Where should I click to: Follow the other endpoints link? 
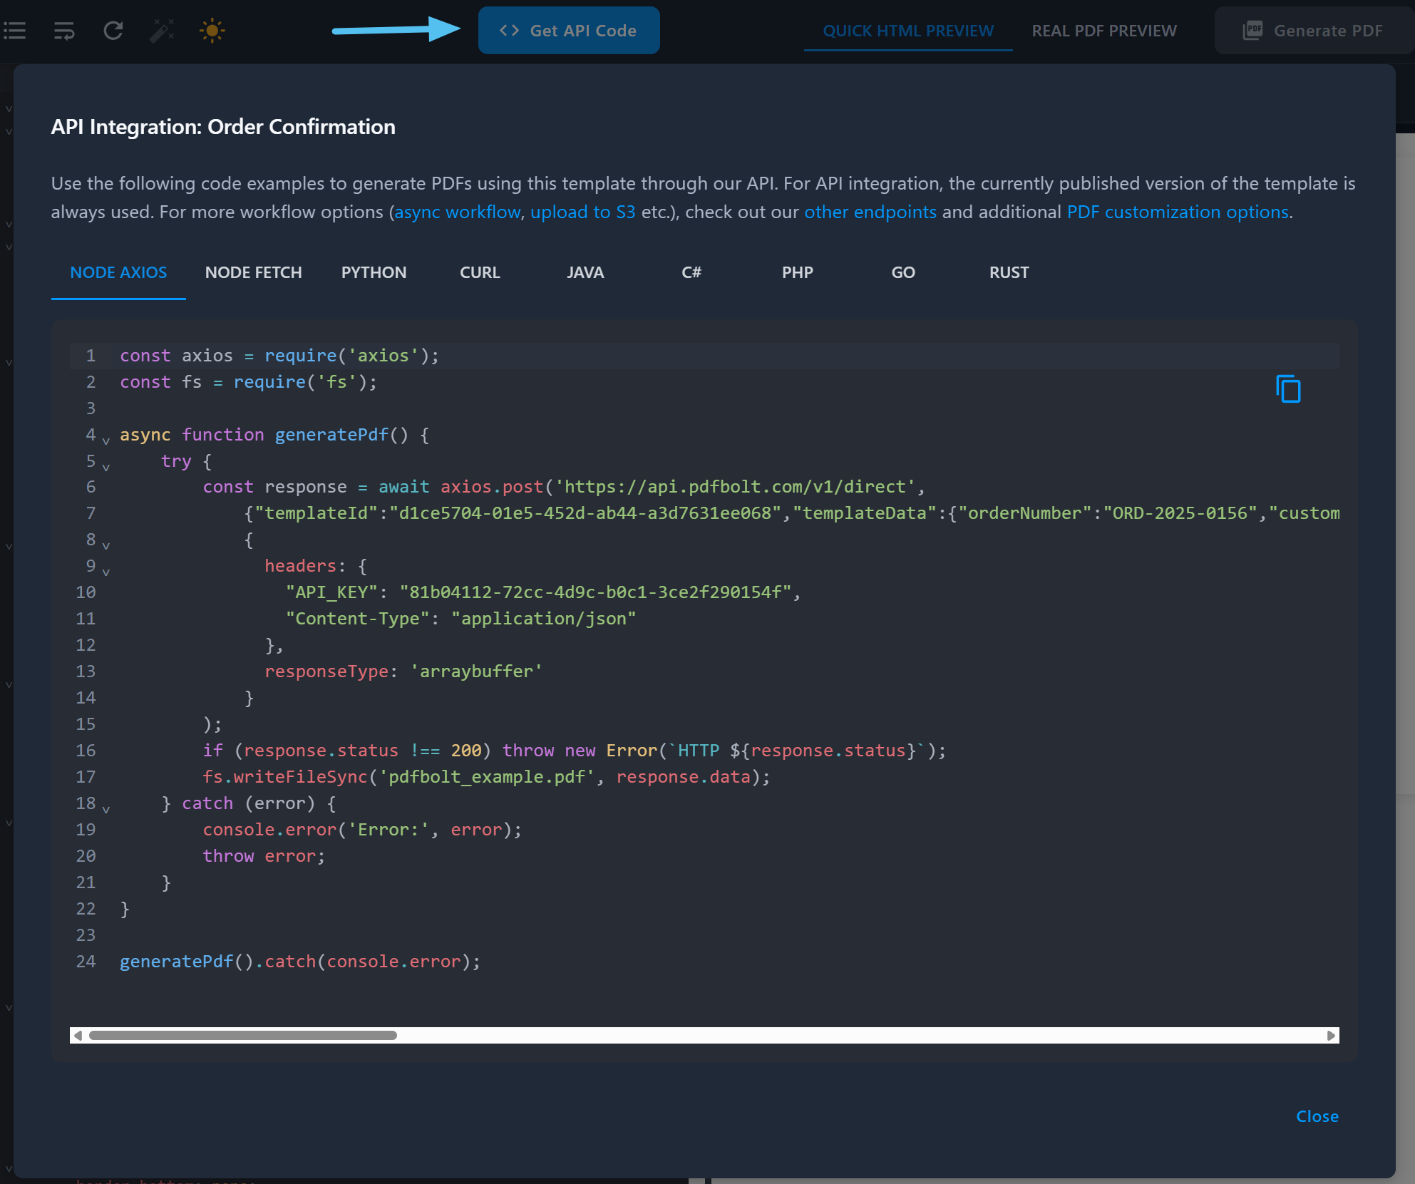pyautogui.click(x=870, y=212)
